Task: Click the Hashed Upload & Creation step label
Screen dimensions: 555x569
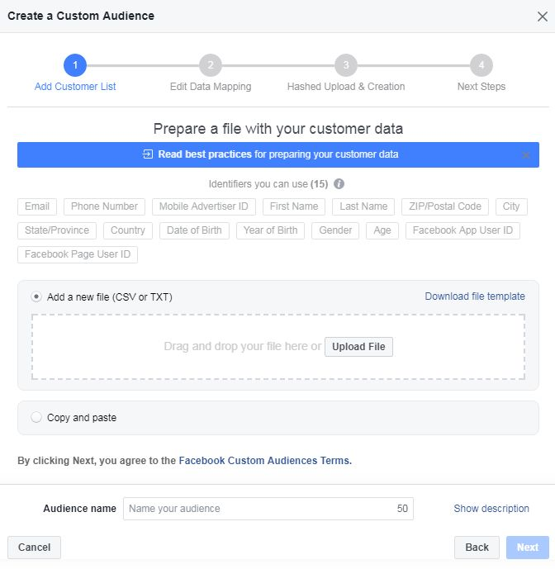Action: 346,87
